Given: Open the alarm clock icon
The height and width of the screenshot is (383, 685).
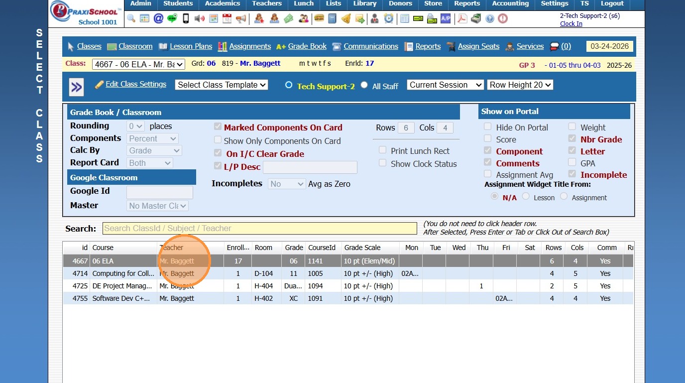Looking at the screenshot, I should [388, 19].
